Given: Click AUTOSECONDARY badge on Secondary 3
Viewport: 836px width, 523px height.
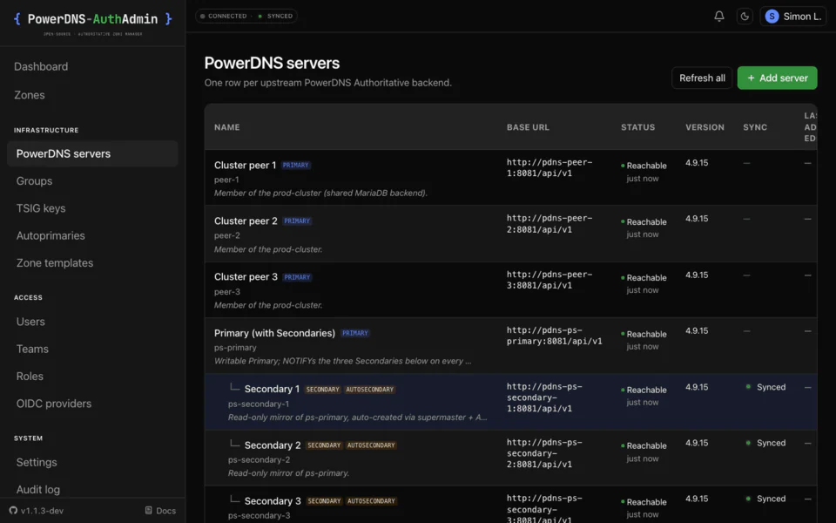Looking at the screenshot, I should click(371, 501).
